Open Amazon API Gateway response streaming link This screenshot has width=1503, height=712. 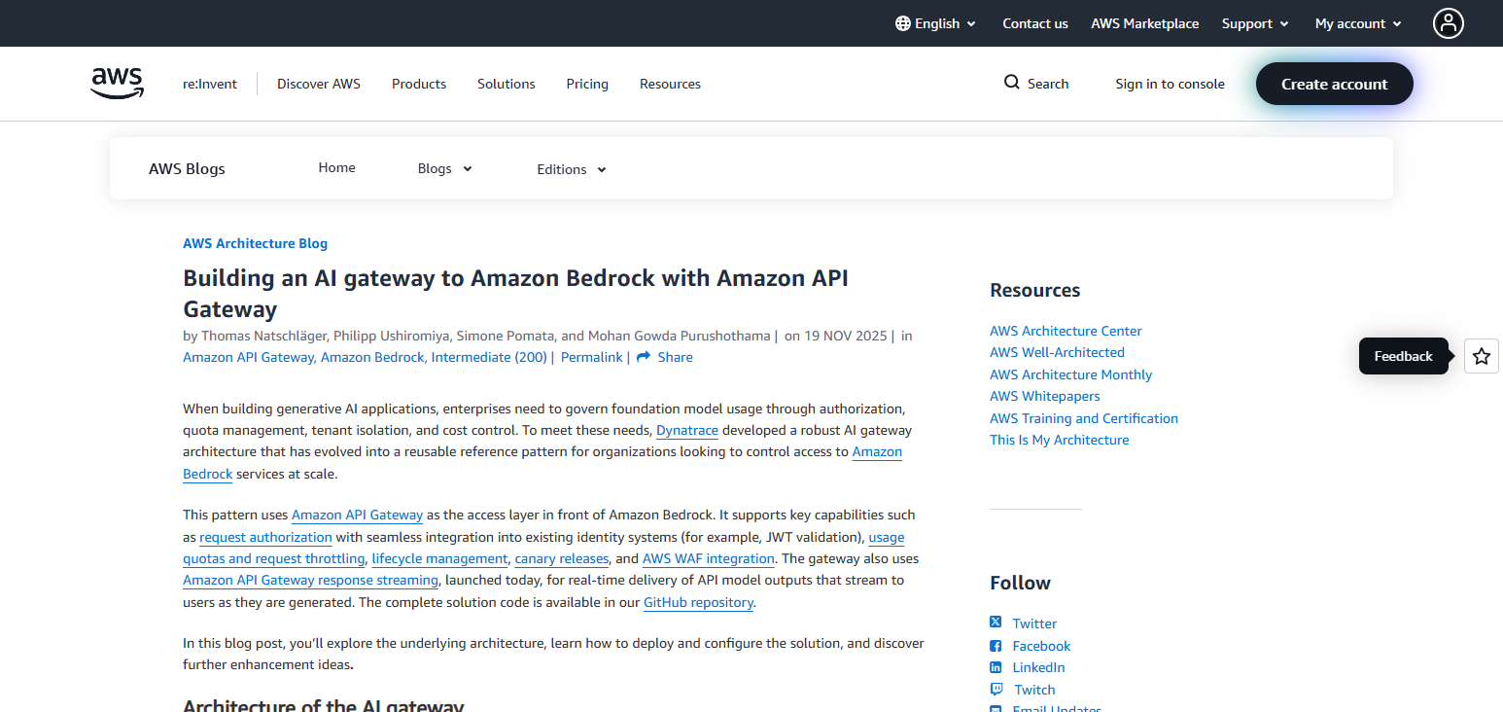[x=310, y=580]
